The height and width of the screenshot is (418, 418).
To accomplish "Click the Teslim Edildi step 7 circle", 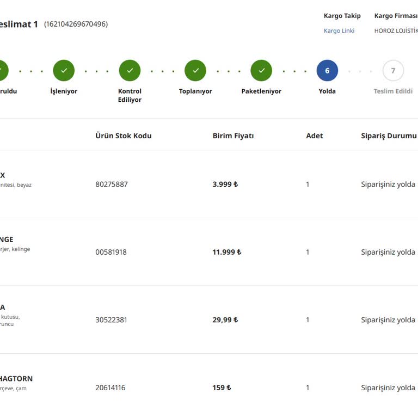I will tap(393, 71).
